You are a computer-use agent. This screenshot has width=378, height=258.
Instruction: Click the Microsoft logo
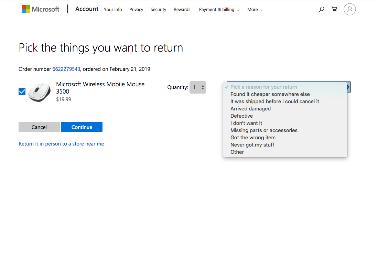[x=41, y=9]
